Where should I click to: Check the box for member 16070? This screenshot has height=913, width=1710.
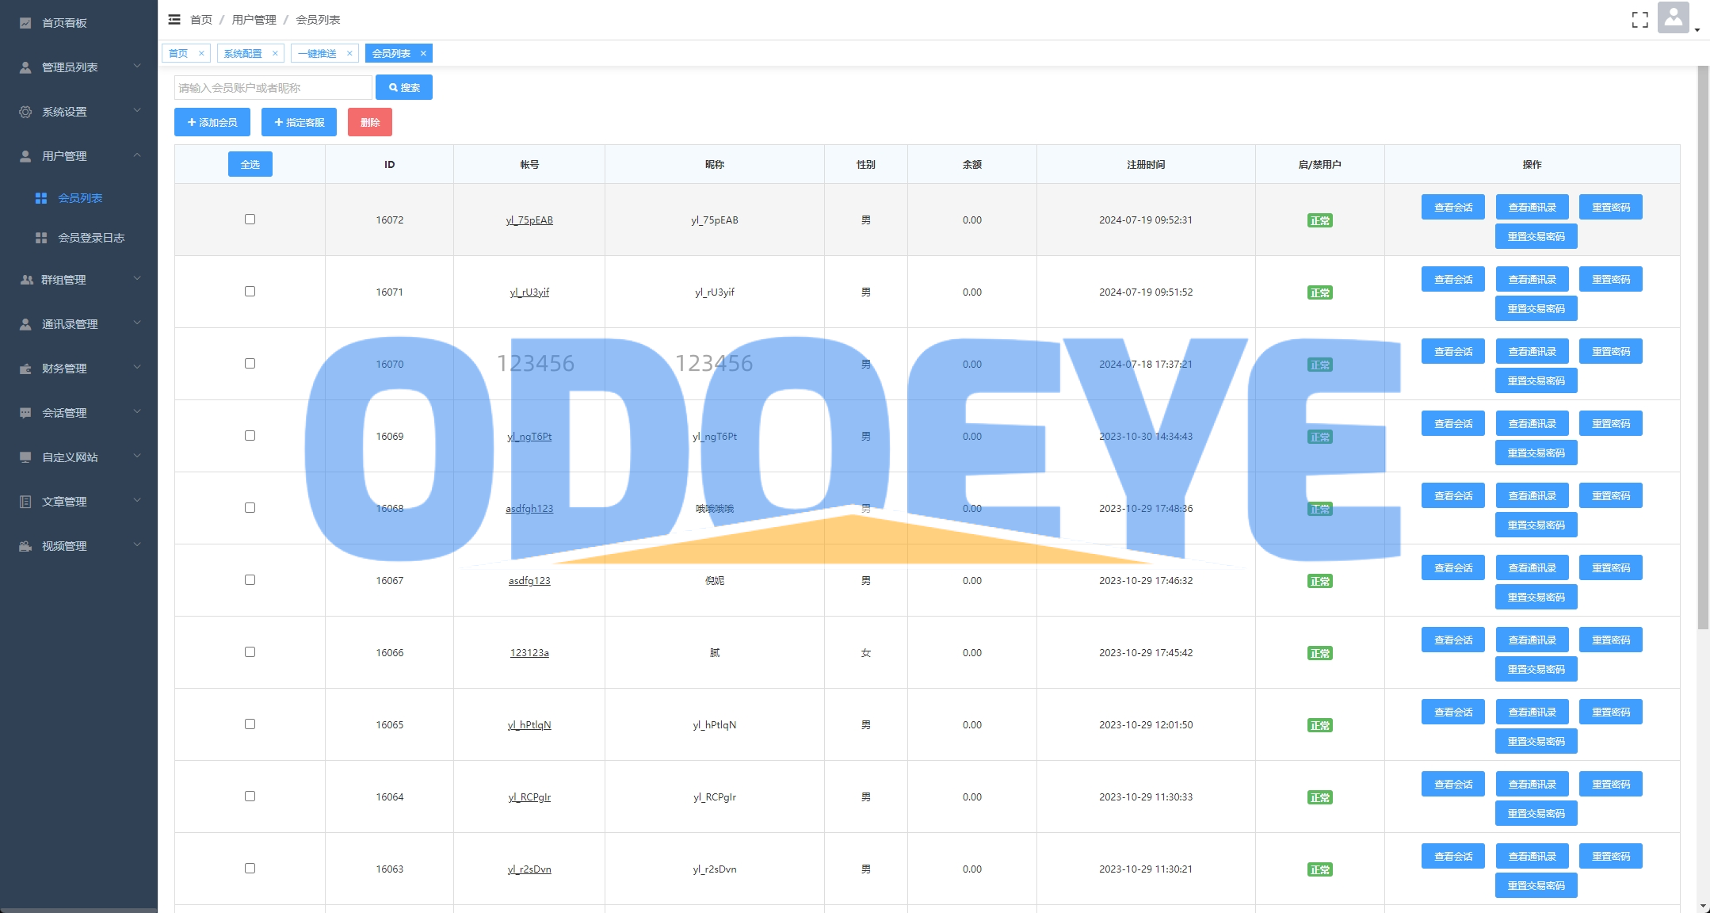pos(250,363)
